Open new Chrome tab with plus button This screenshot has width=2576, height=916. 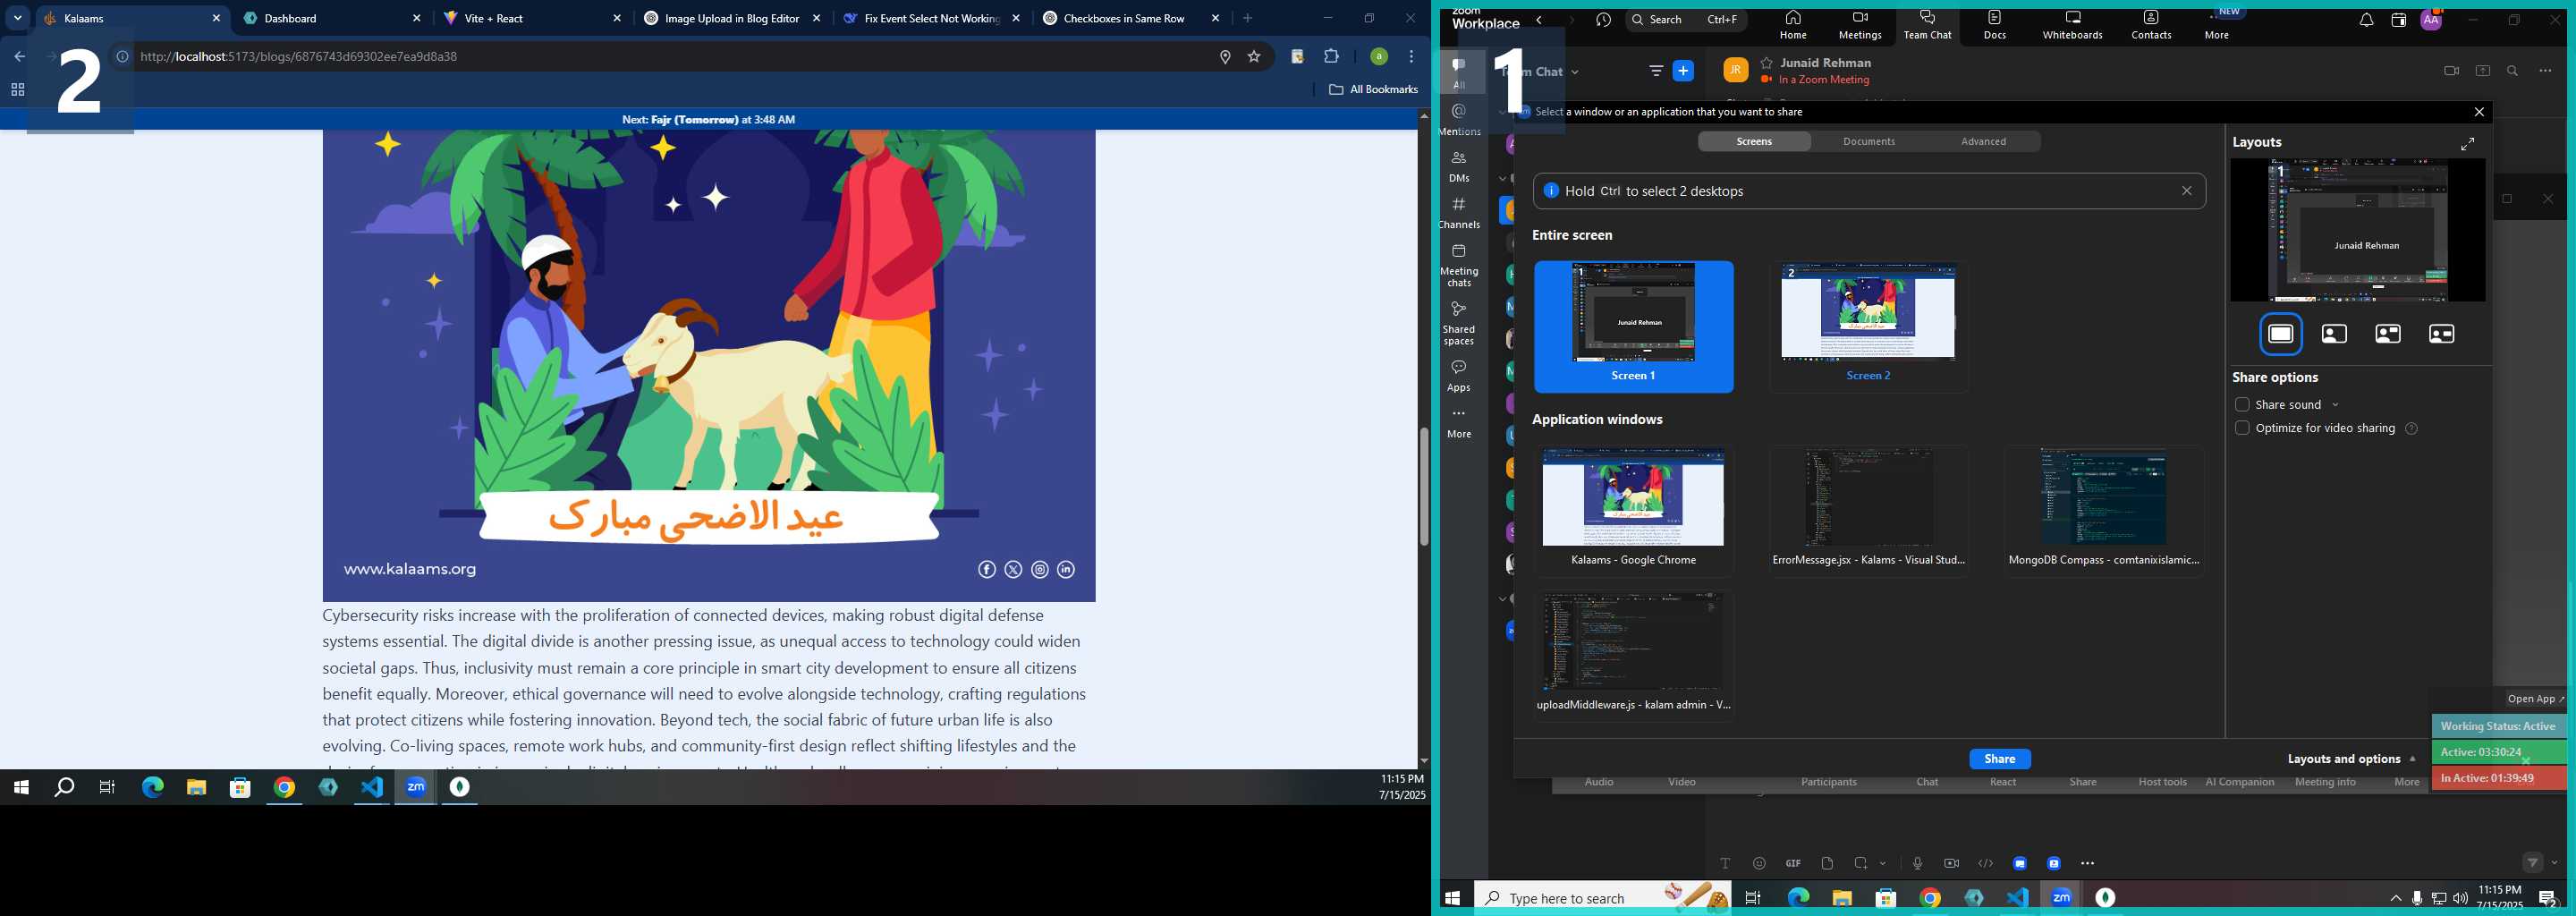tap(1247, 18)
